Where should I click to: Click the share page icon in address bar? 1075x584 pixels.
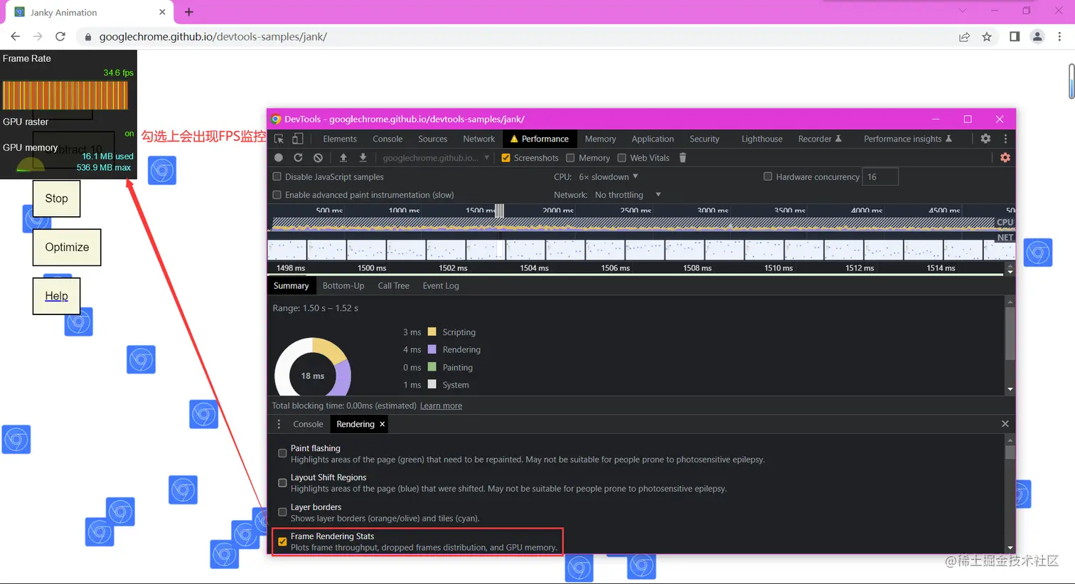[x=964, y=37]
